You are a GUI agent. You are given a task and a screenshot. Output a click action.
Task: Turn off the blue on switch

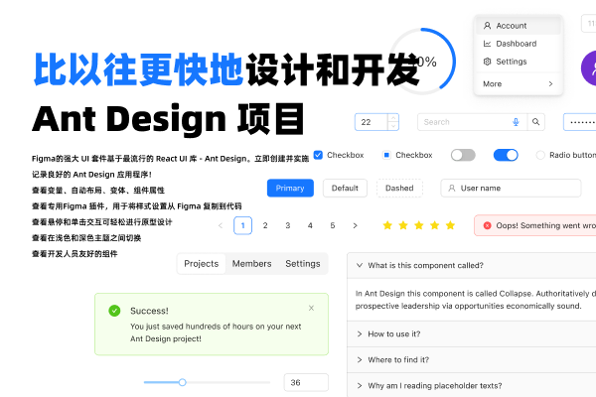[x=506, y=155]
